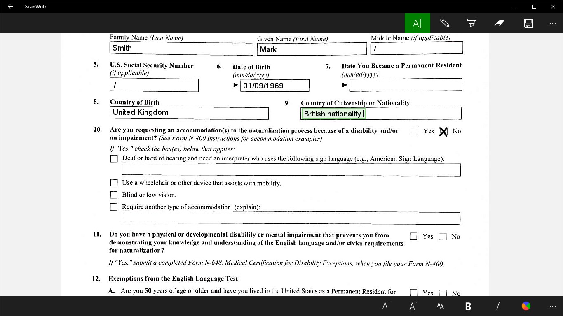Select the pen drawing tool
563x316 pixels.
[x=445, y=23]
